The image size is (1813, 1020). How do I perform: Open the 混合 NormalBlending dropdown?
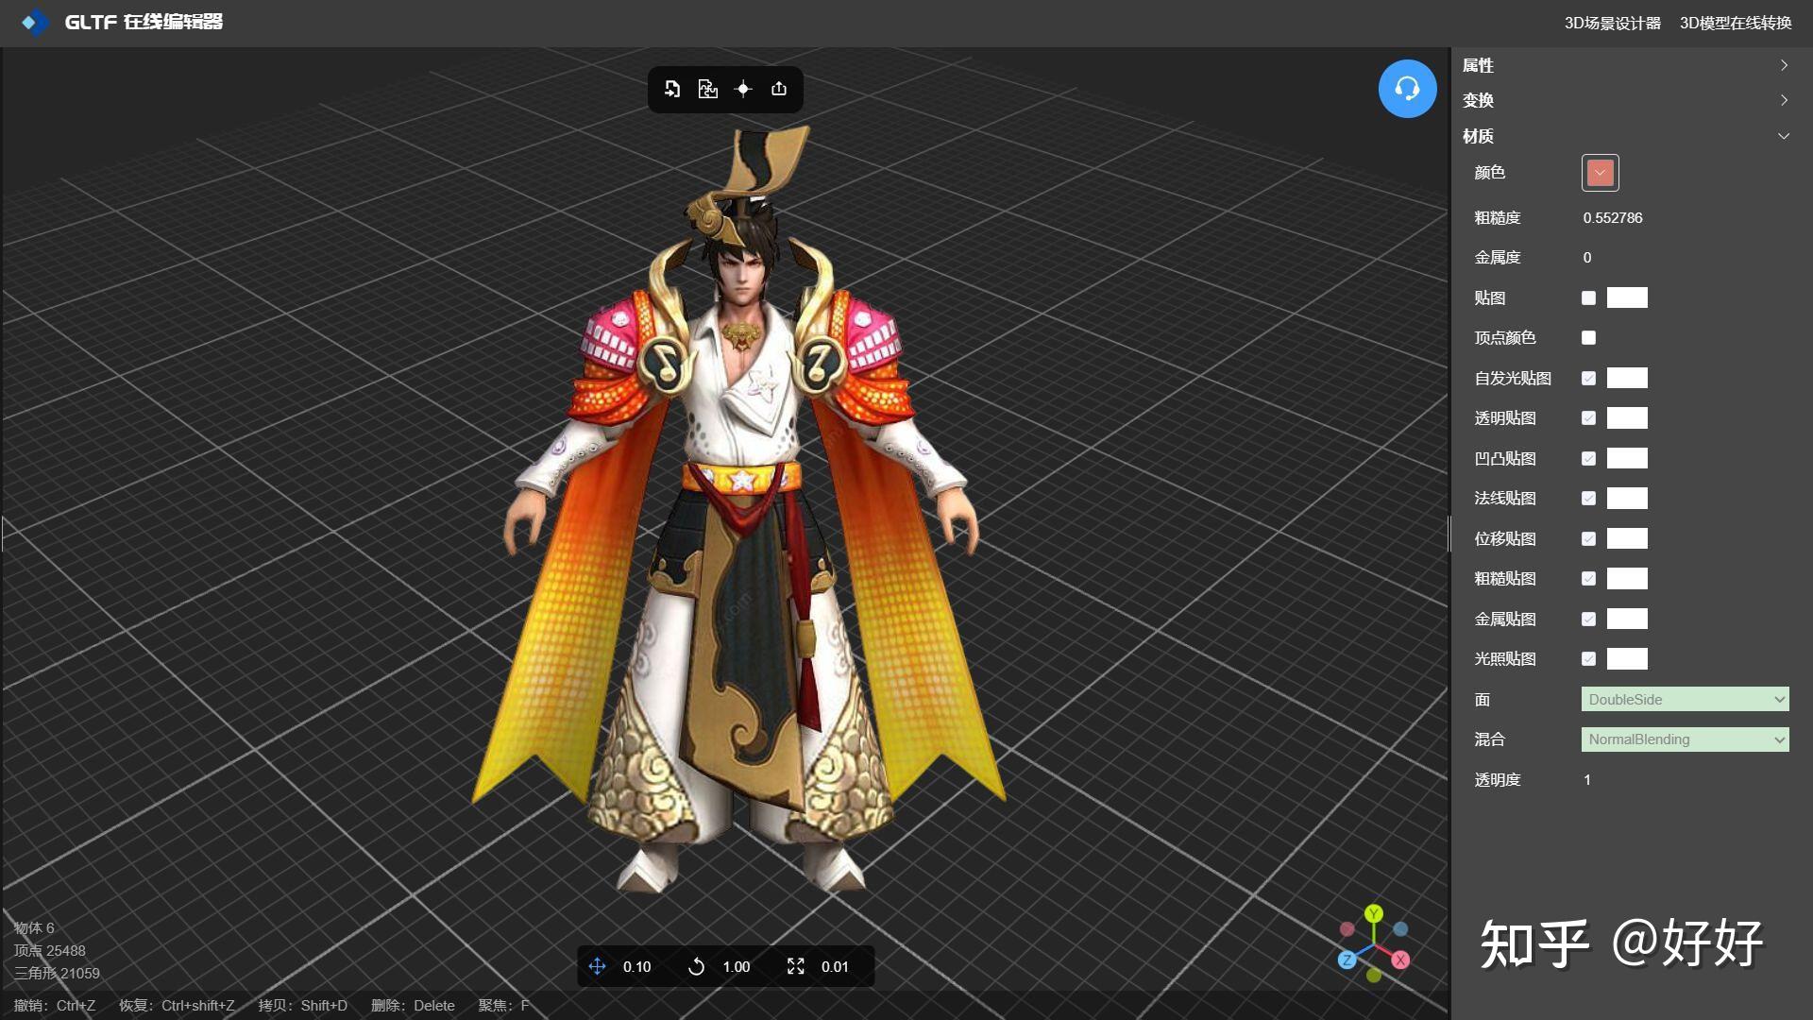coord(1685,739)
